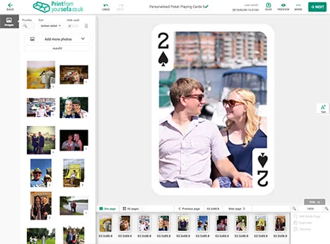Image resolution: width=330 pixels, height=244 pixels.
Task: Open the Sort 'Earliest added' dropdown
Action: pyautogui.click(x=50, y=26)
